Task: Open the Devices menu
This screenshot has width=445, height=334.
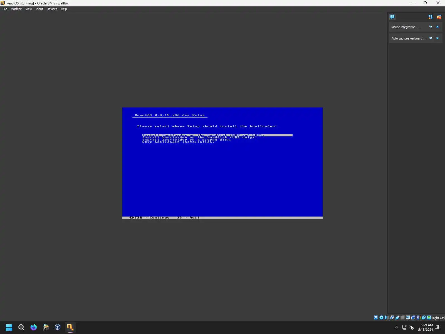Action: [x=52, y=9]
